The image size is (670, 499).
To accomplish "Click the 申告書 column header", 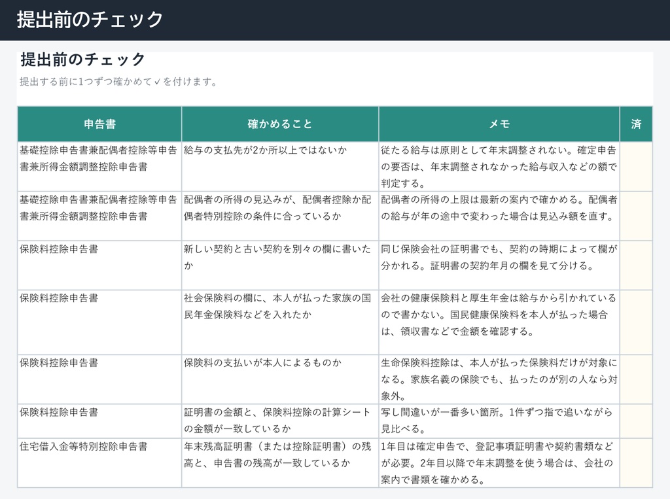I will (99, 124).
